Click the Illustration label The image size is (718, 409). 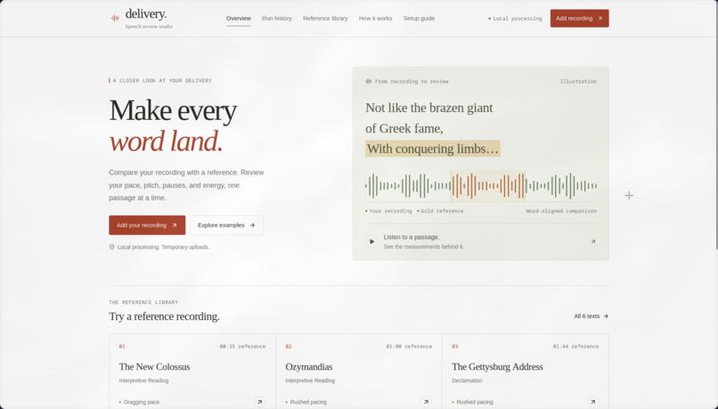point(578,81)
